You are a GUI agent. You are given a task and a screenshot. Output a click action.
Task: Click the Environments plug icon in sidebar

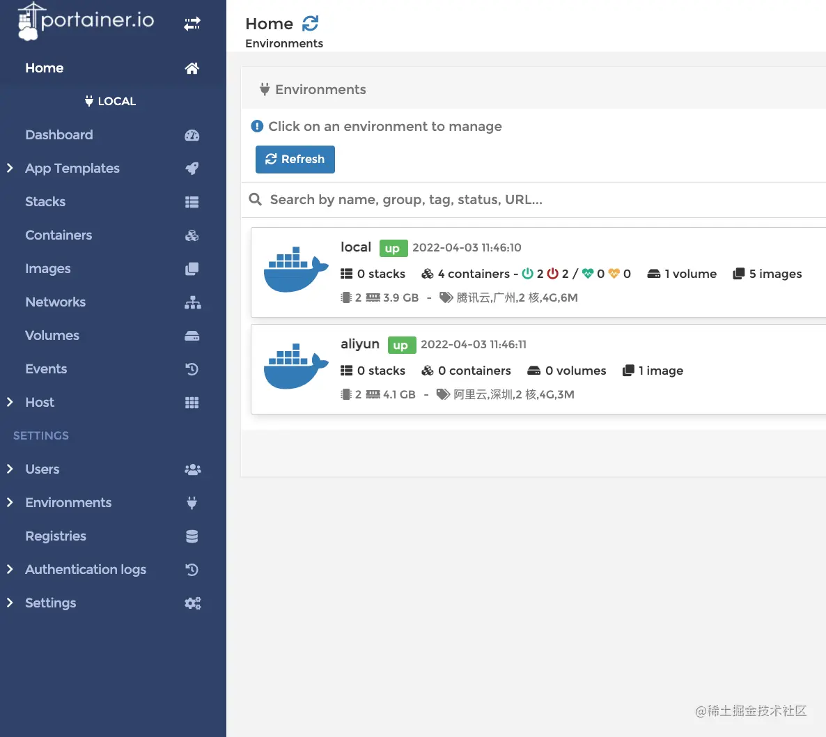[x=192, y=502]
